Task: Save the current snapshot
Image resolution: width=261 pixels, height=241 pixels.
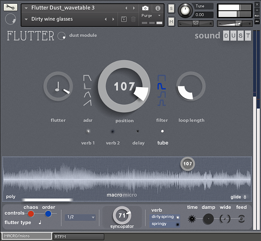Action: [124, 19]
